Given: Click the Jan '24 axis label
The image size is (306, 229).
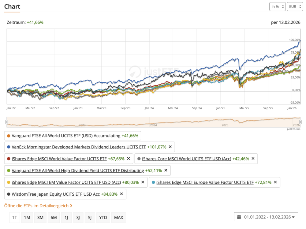Looking at the screenshot, I should pos(149,108).
